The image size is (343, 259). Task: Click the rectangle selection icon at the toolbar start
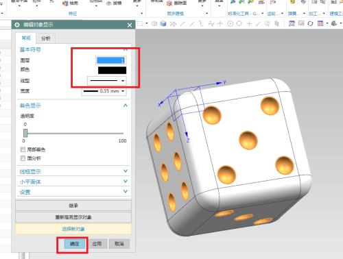pos(140,23)
